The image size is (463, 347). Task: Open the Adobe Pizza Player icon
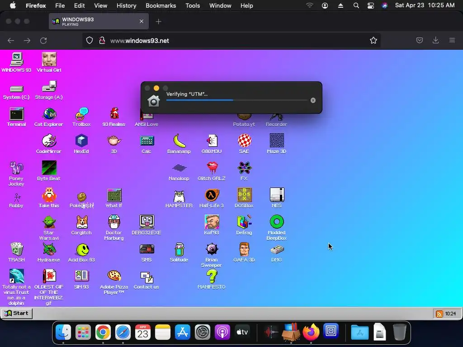[x=114, y=276]
